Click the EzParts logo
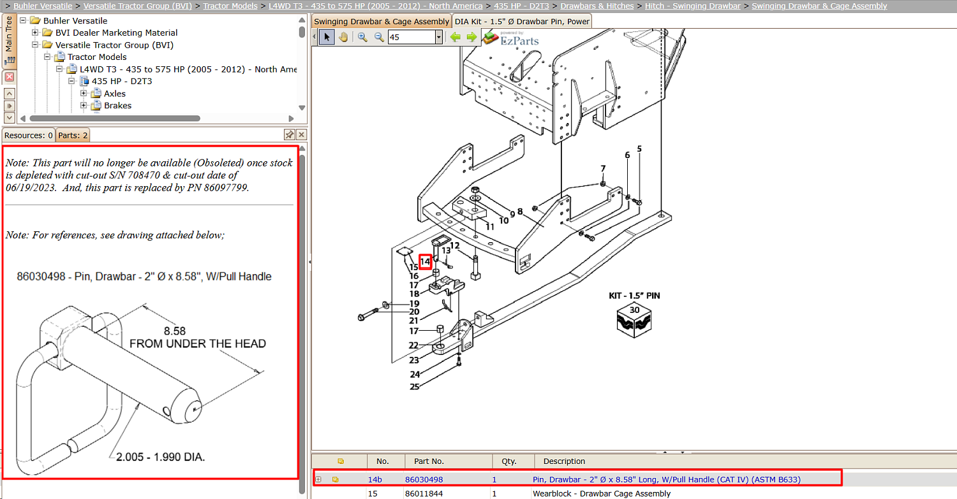Image resolution: width=957 pixels, height=499 pixels. click(510, 38)
